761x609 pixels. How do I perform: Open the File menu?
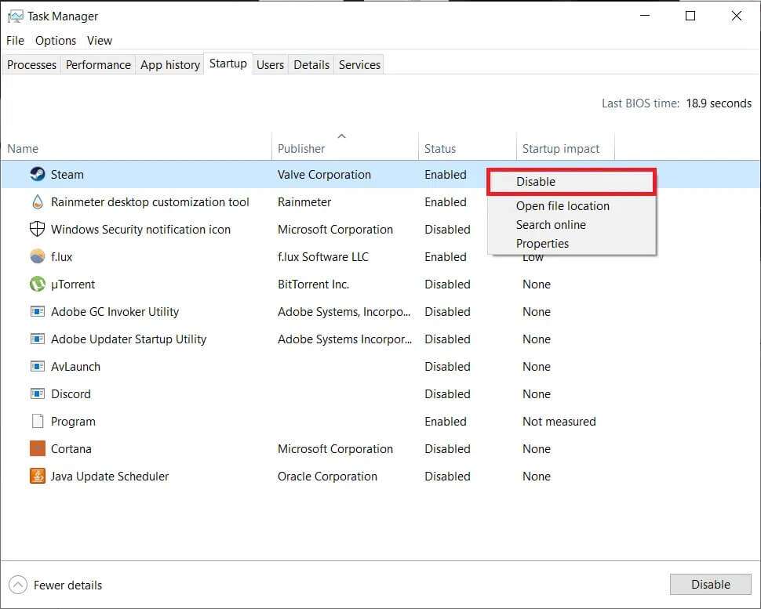[x=15, y=41]
